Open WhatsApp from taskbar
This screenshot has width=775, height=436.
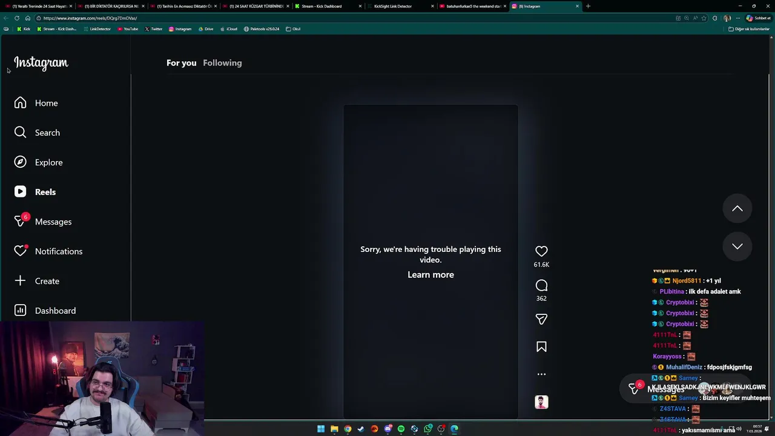(428, 429)
